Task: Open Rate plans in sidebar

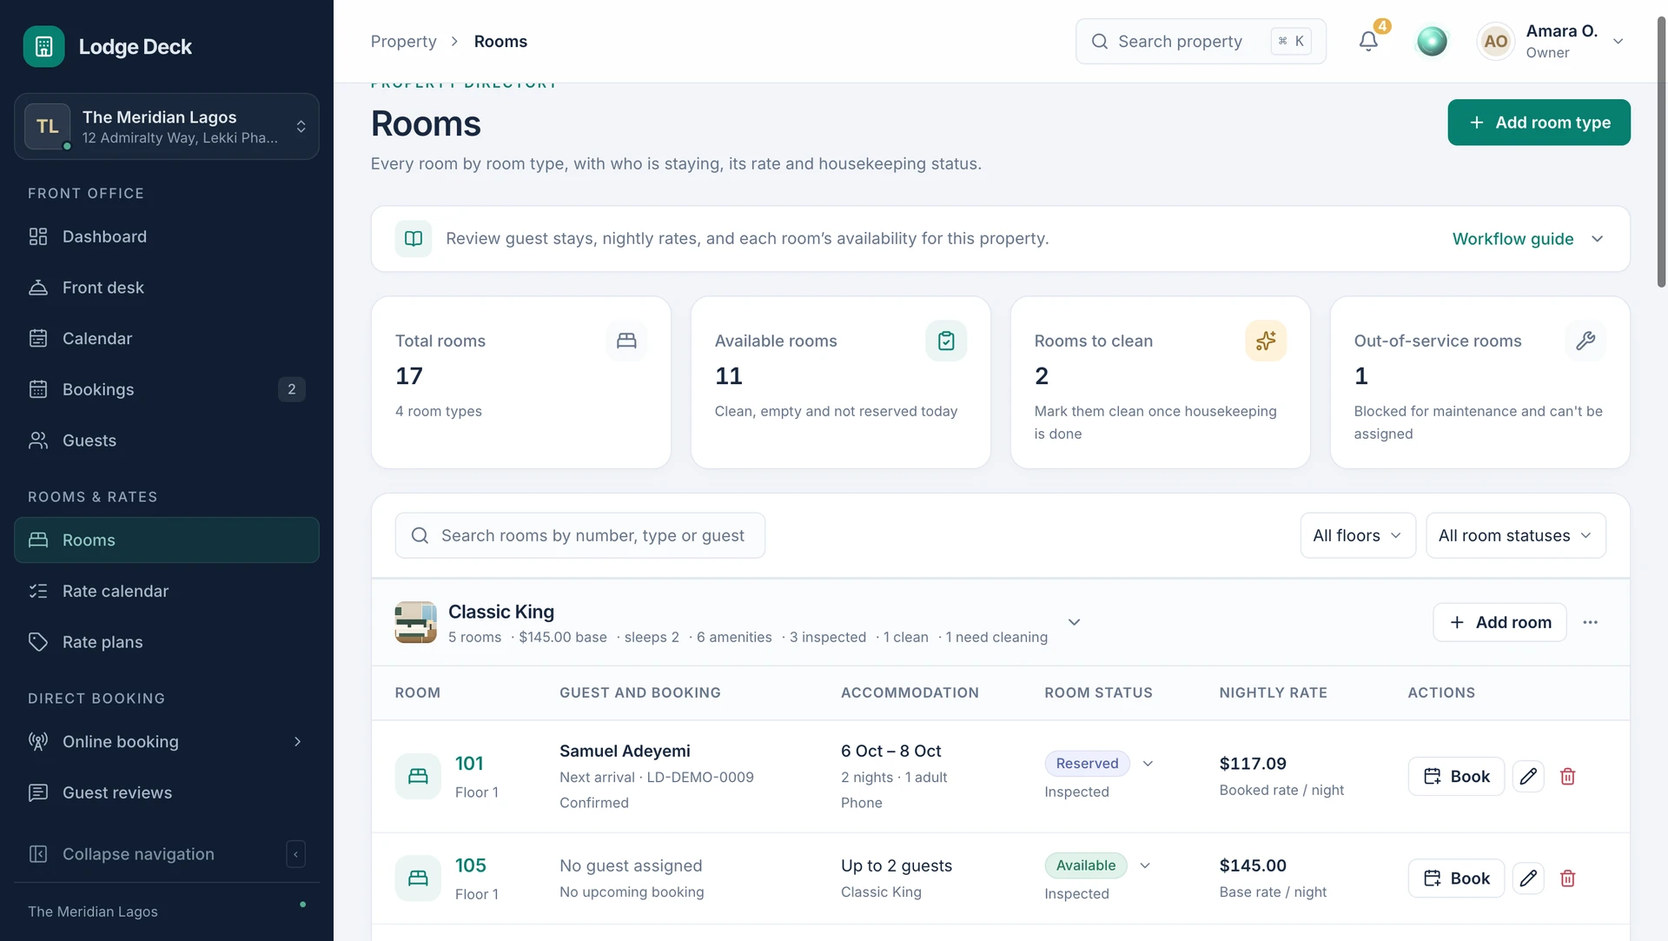Action: [167, 642]
